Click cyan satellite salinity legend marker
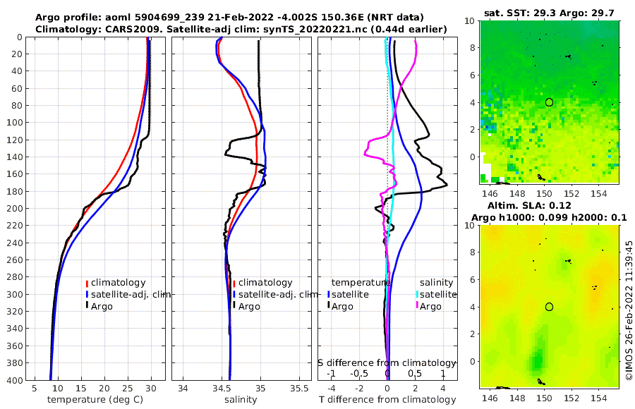The image size is (635, 409). click(417, 294)
